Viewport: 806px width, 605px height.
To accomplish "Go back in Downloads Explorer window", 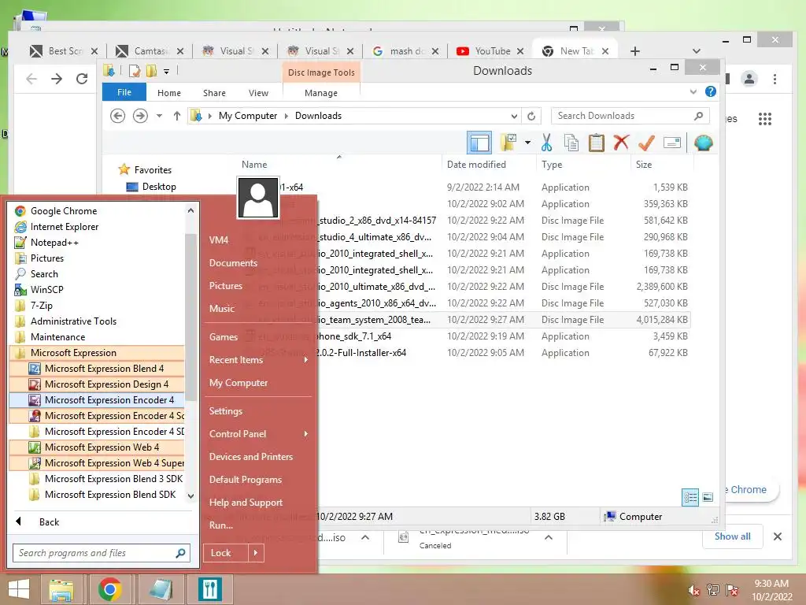I will 118,116.
